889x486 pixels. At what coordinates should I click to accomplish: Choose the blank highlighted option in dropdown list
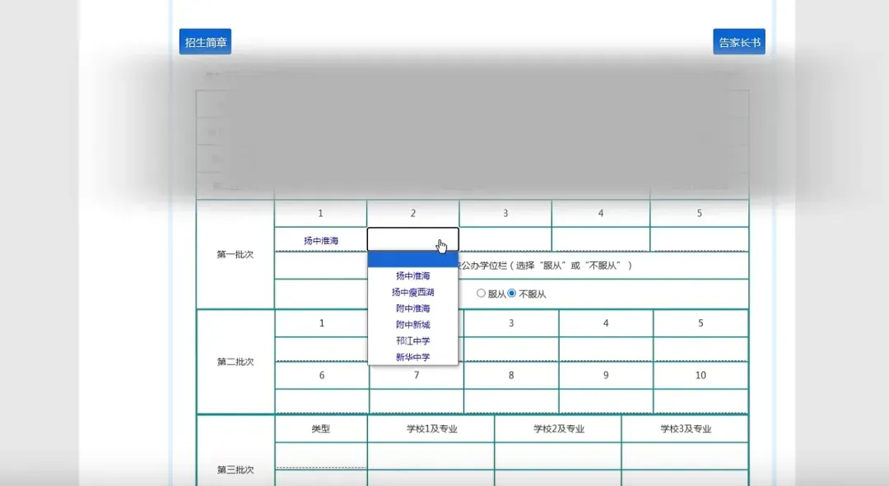pos(412,259)
